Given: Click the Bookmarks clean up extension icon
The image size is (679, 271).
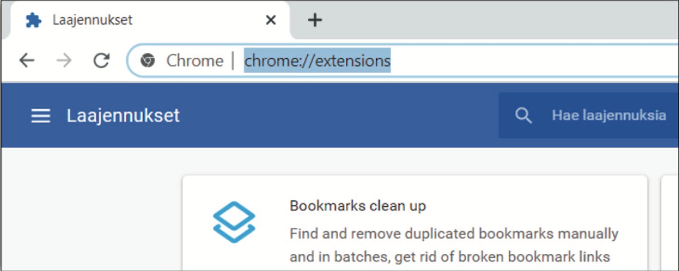Looking at the screenshot, I should coord(234,222).
